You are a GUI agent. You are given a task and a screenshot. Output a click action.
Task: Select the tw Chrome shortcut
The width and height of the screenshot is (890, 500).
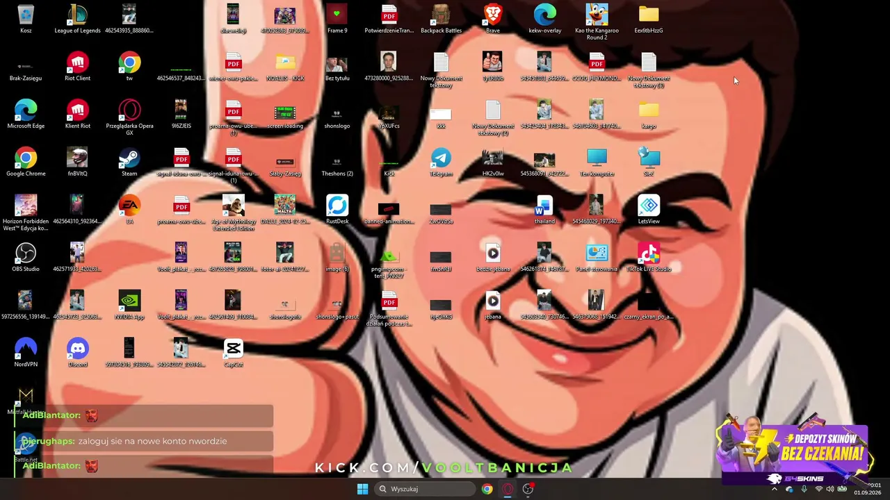click(x=129, y=67)
